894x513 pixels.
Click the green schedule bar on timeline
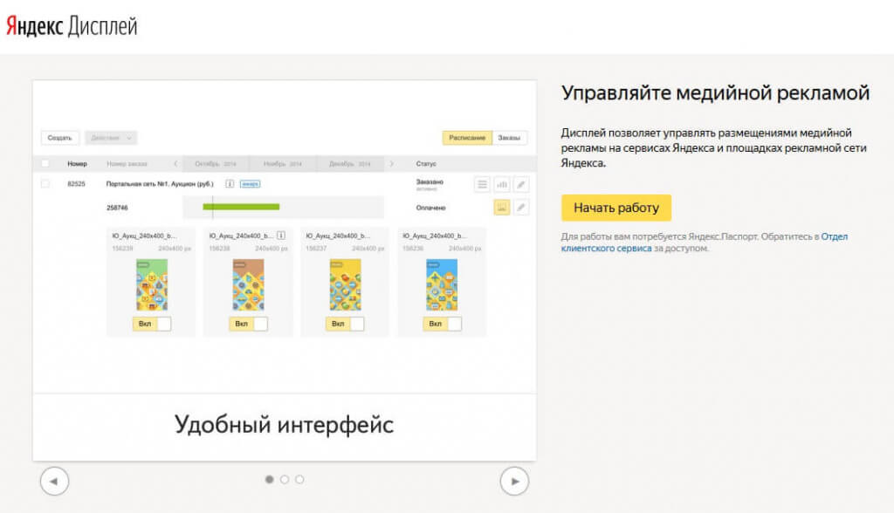241,207
